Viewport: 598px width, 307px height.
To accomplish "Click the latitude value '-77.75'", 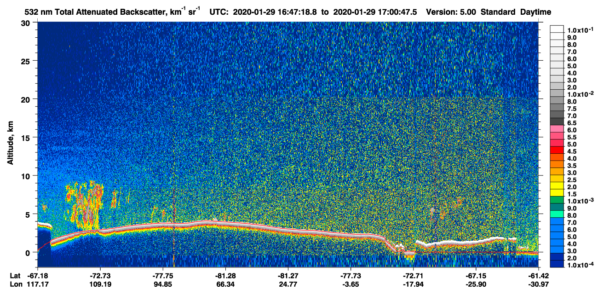I will point(163,275).
